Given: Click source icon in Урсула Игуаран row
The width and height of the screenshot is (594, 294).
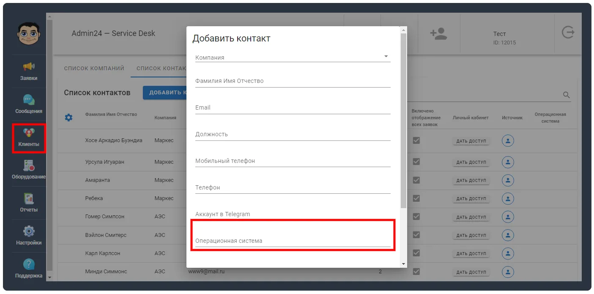Looking at the screenshot, I should coord(508,162).
